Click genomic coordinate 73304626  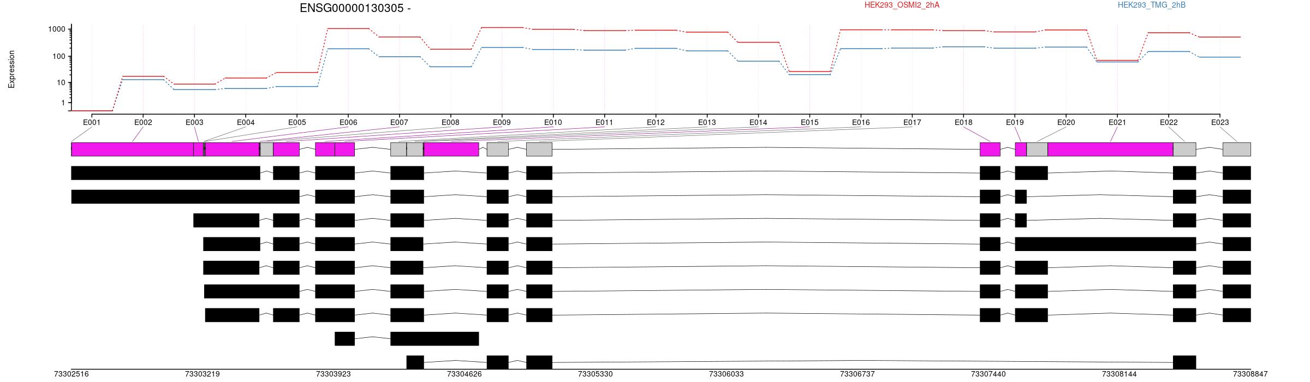coord(465,374)
